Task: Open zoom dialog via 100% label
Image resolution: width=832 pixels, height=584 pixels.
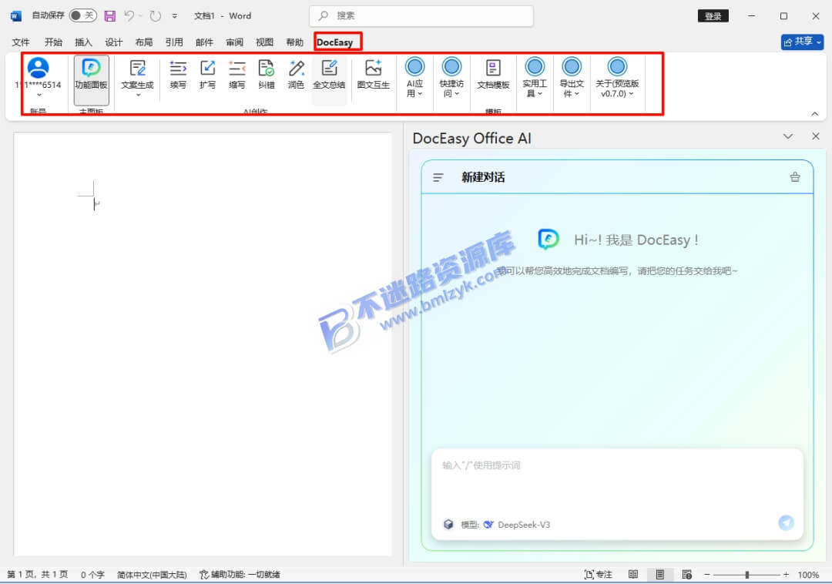Action: click(808, 575)
